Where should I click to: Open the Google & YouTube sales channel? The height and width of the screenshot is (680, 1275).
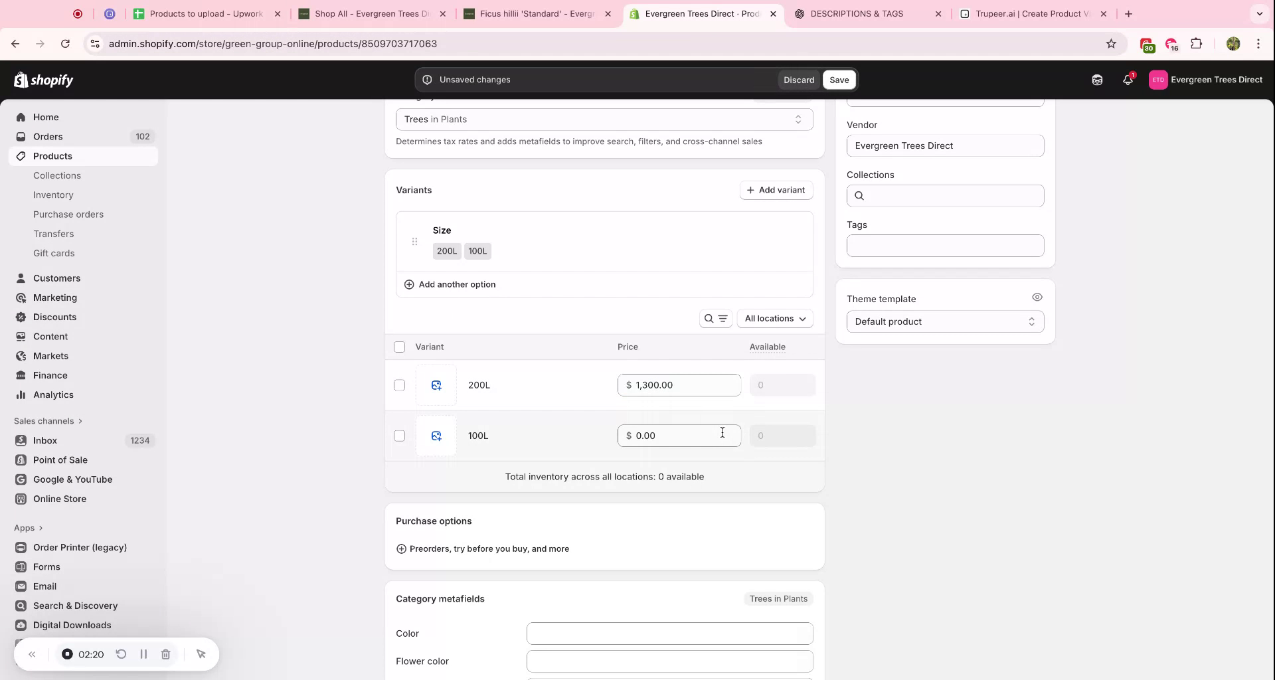(72, 479)
